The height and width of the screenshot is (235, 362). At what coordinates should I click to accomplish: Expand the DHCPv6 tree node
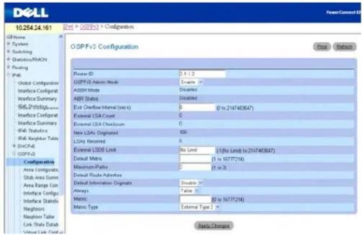(x=14, y=146)
